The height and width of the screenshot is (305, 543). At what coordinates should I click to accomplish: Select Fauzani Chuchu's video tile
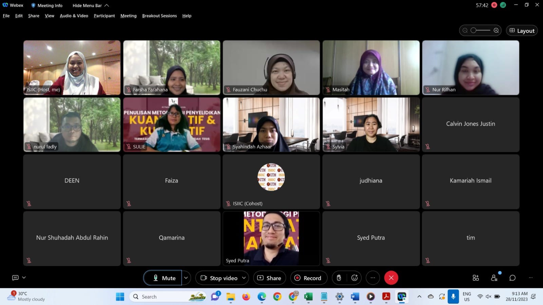pyautogui.click(x=271, y=68)
